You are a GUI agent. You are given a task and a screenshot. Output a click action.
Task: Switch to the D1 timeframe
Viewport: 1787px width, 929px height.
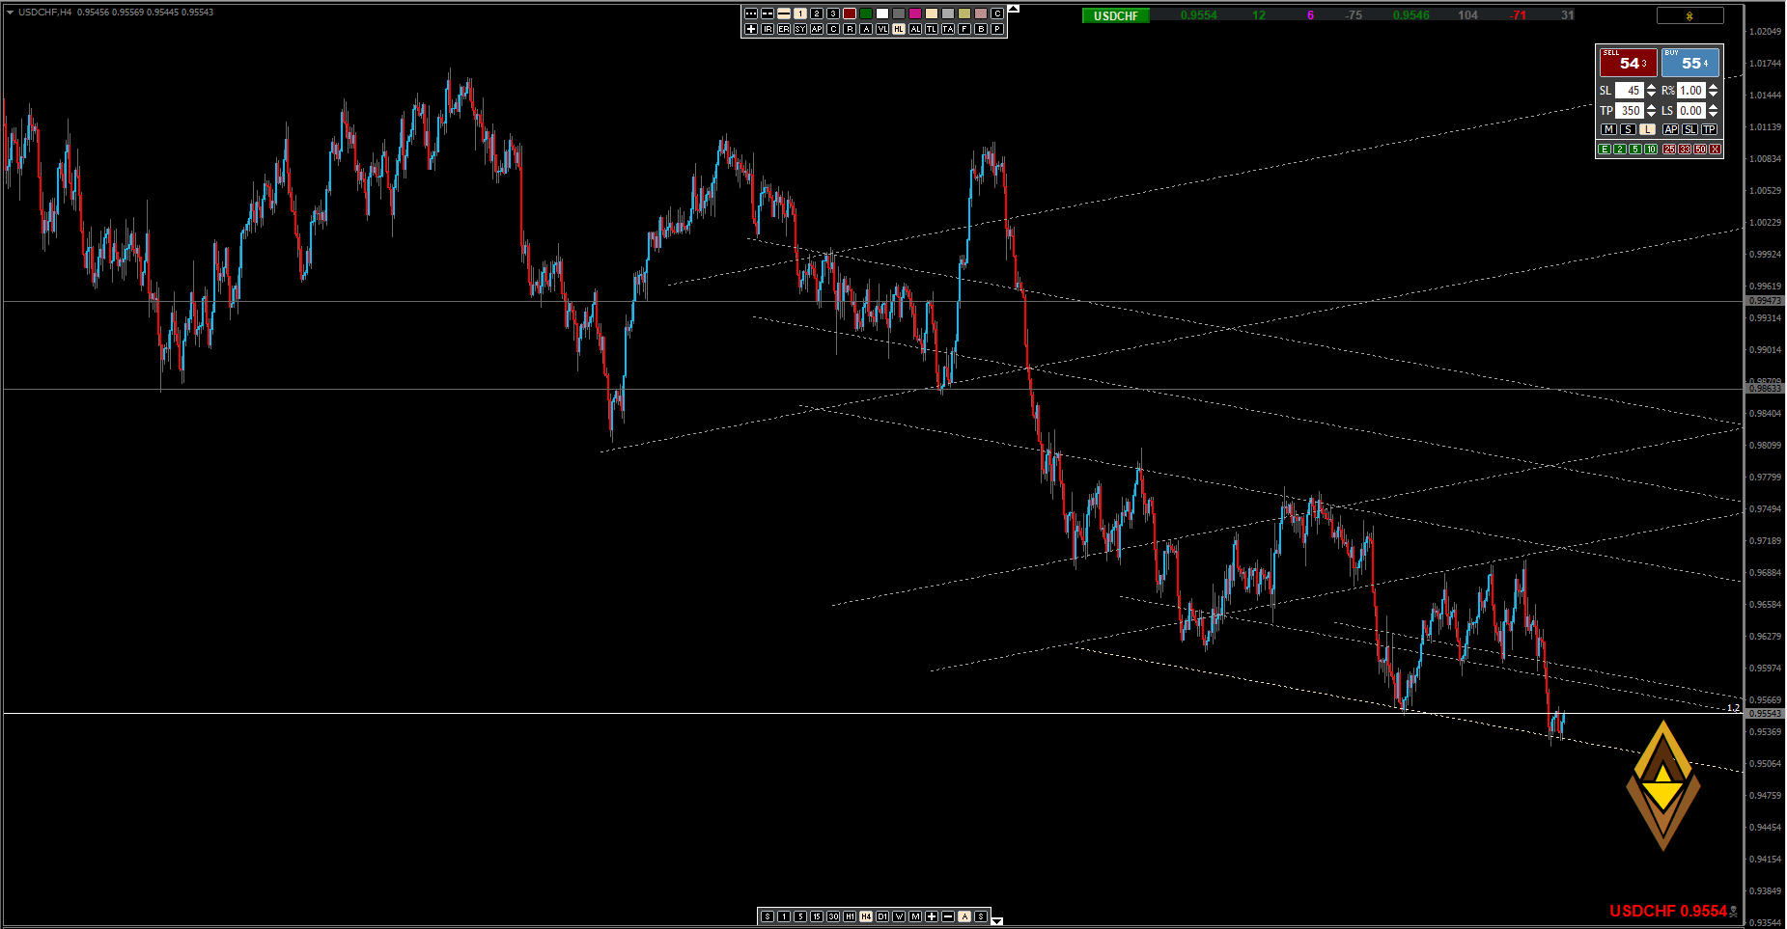click(x=882, y=916)
